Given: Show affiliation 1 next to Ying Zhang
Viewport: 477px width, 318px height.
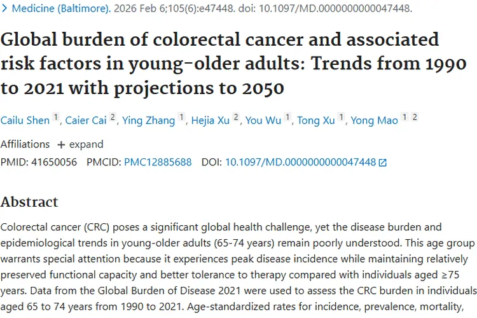Looking at the screenshot, I should (182, 117).
